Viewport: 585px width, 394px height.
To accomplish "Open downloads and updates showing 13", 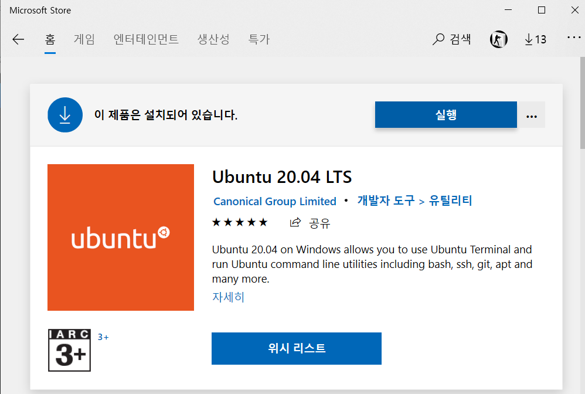I will (x=535, y=39).
